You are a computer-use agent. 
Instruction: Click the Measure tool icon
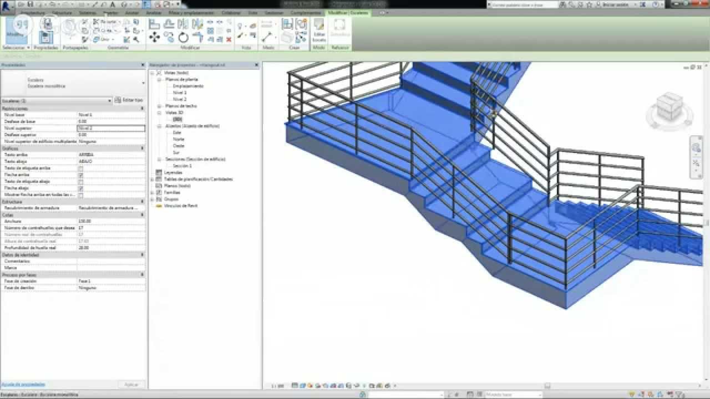(x=268, y=37)
